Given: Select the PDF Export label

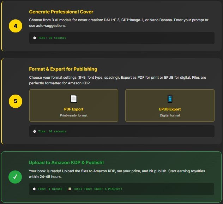Looking at the screenshot, I should pos(73,109).
